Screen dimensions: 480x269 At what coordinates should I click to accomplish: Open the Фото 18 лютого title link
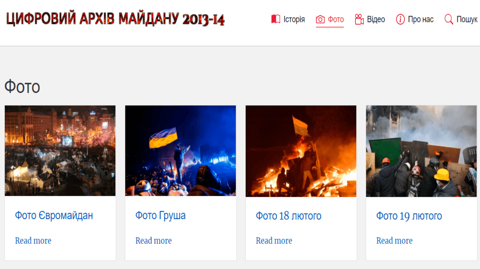[x=288, y=216]
